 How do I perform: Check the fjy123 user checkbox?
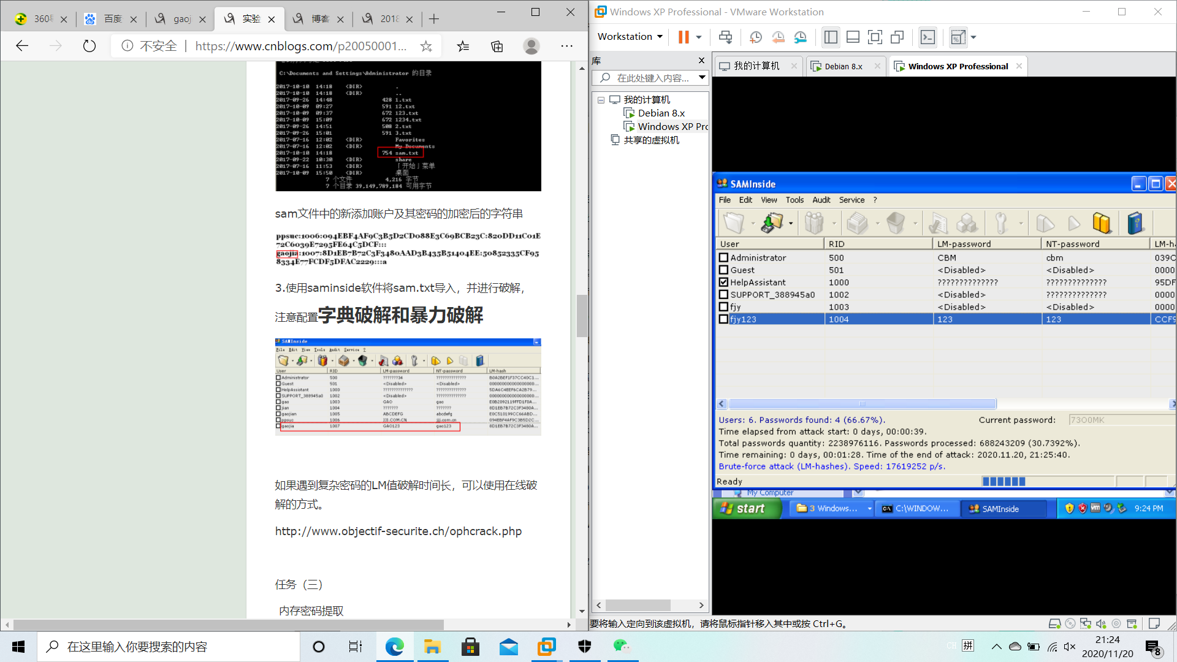click(723, 319)
